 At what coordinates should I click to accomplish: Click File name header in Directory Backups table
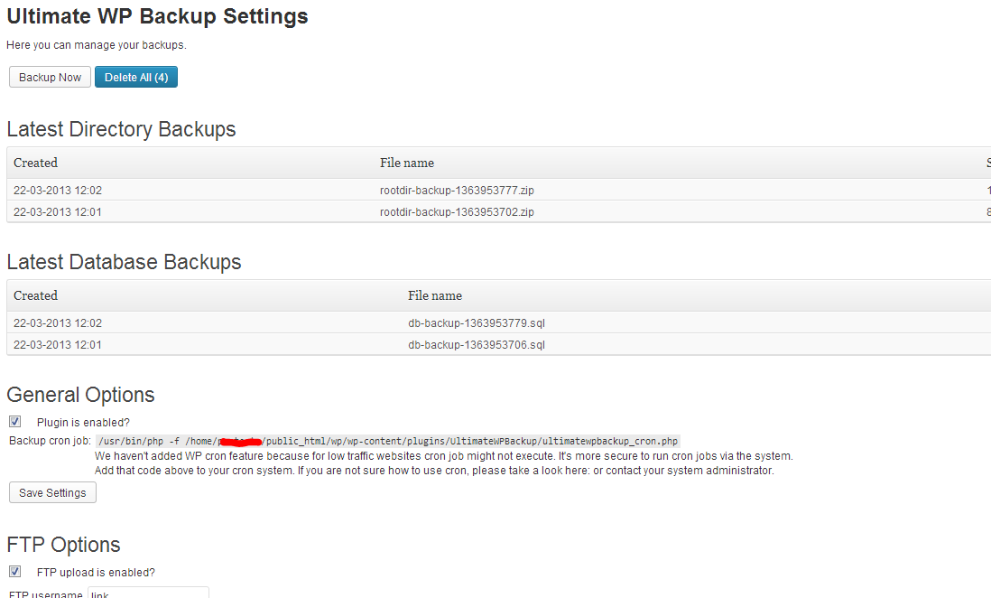(x=407, y=163)
